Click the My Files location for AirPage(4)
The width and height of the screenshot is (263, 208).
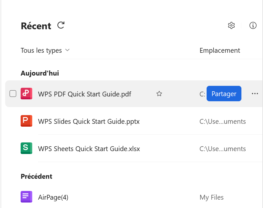click(211, 197)
